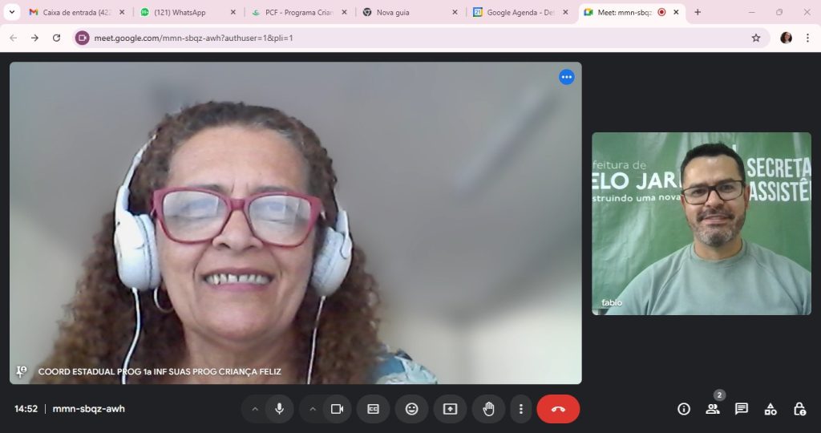Leave the call with red hang-up button
Screen dimensions: 821x433
coord(558,409)
